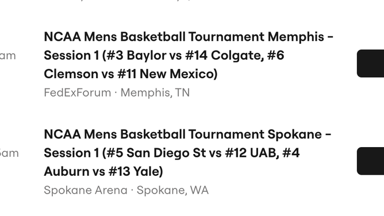The height and width of the screenshot is (216, 384).
Task: Click 'Memphis, TN' location text
Action: click(x=155, y=93)
